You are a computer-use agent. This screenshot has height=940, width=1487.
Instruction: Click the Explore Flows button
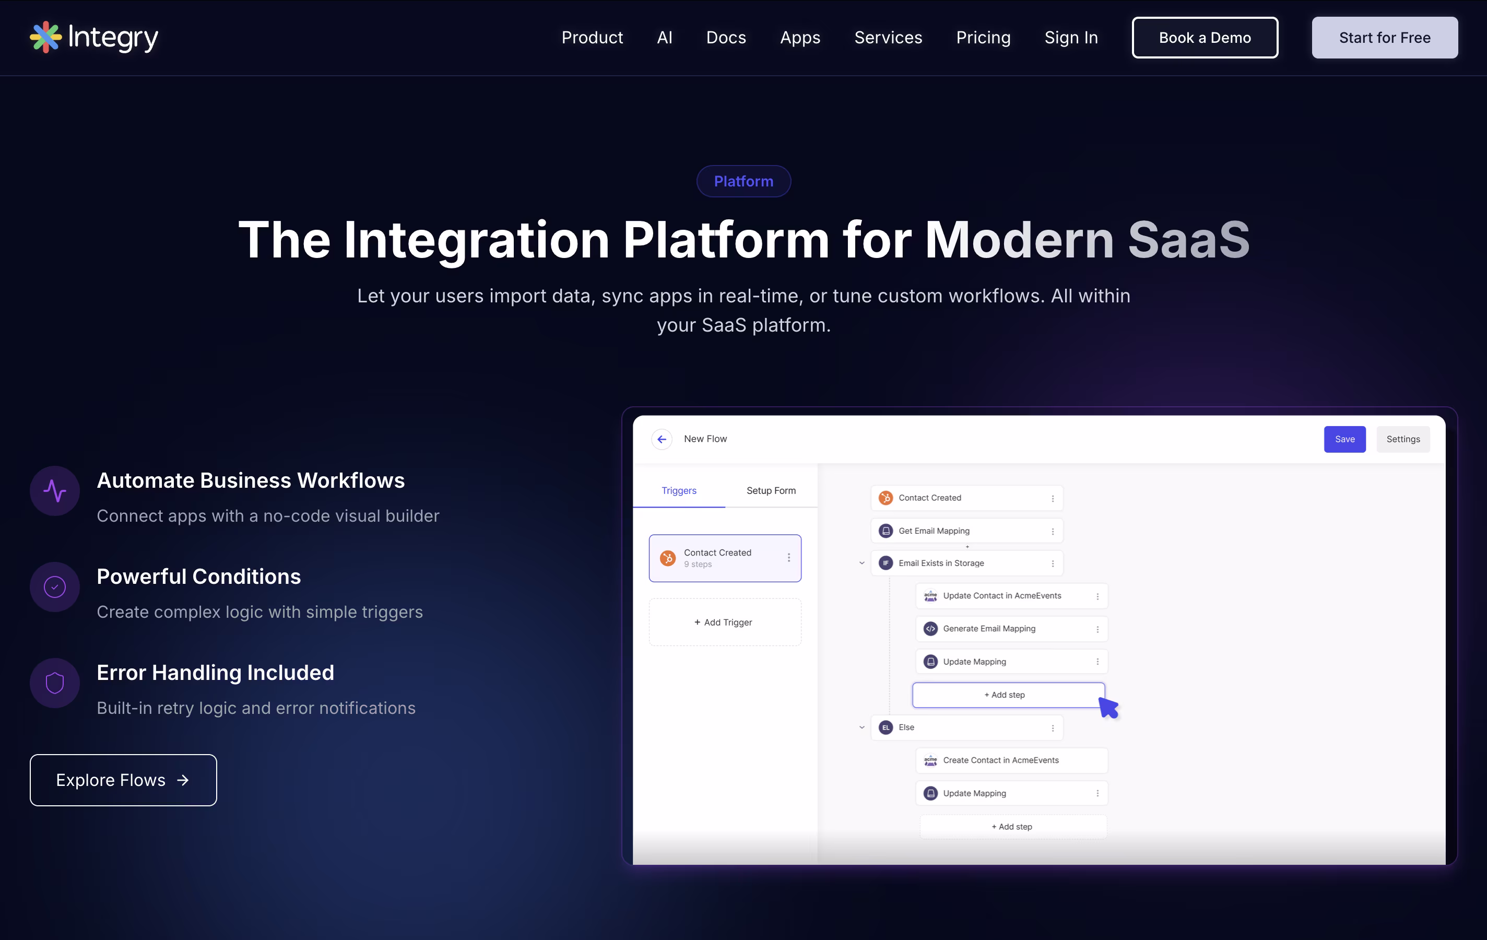pos(124,780)
